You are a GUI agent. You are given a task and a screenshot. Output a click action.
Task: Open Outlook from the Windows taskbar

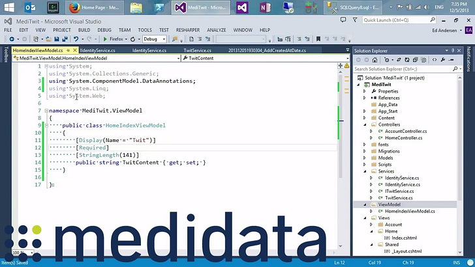pos(30,8)
